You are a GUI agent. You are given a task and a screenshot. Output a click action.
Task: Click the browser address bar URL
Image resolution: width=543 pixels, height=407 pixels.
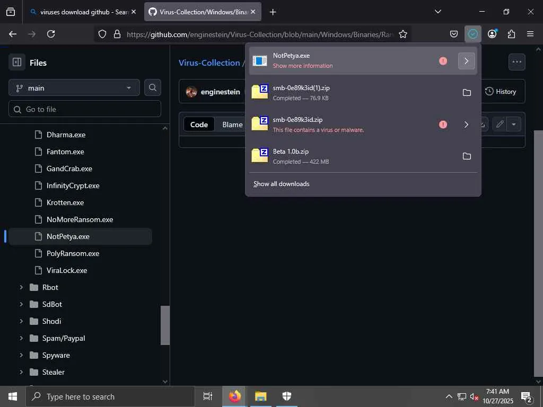point(260,34)
